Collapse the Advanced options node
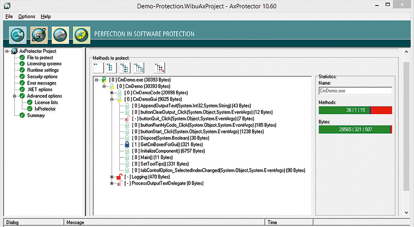 point(15,96)
